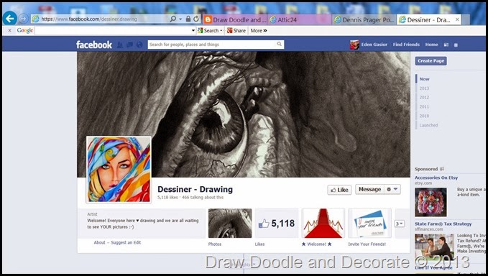
Task: Open the Facebook account settings gear icon
Action: pos(456,45)
